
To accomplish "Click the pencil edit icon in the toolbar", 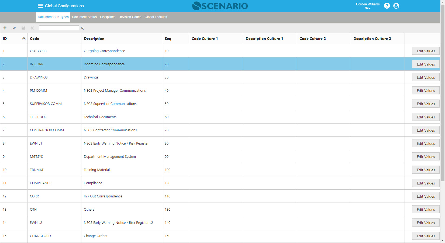I will click(x=14, y=28).
